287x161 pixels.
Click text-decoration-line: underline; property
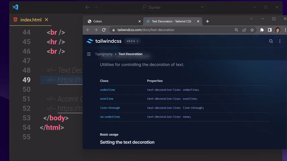pyautogui.click(x=173, y=90)
